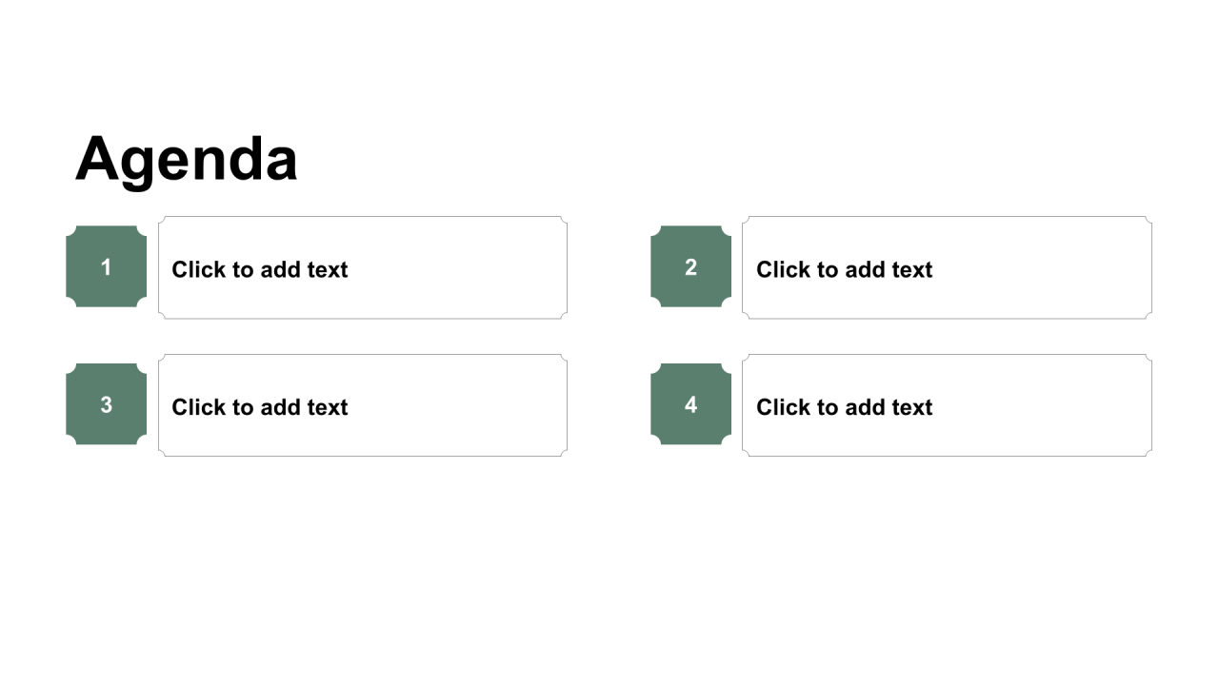Viewport: 1219px width, 685px height.
Task: Click the white digit 3 in its badge
Action: point(106,405)
